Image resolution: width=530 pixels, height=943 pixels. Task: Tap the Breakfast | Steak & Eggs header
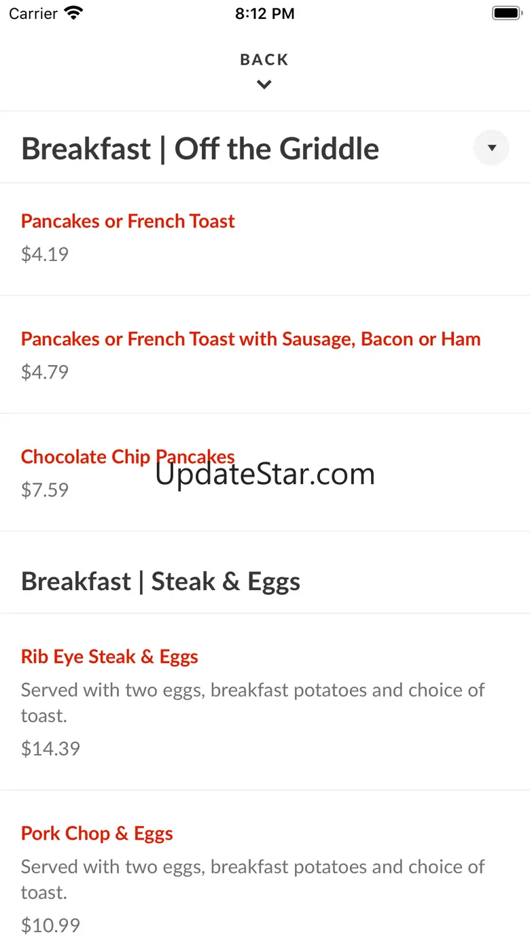(x=161, y=582)
